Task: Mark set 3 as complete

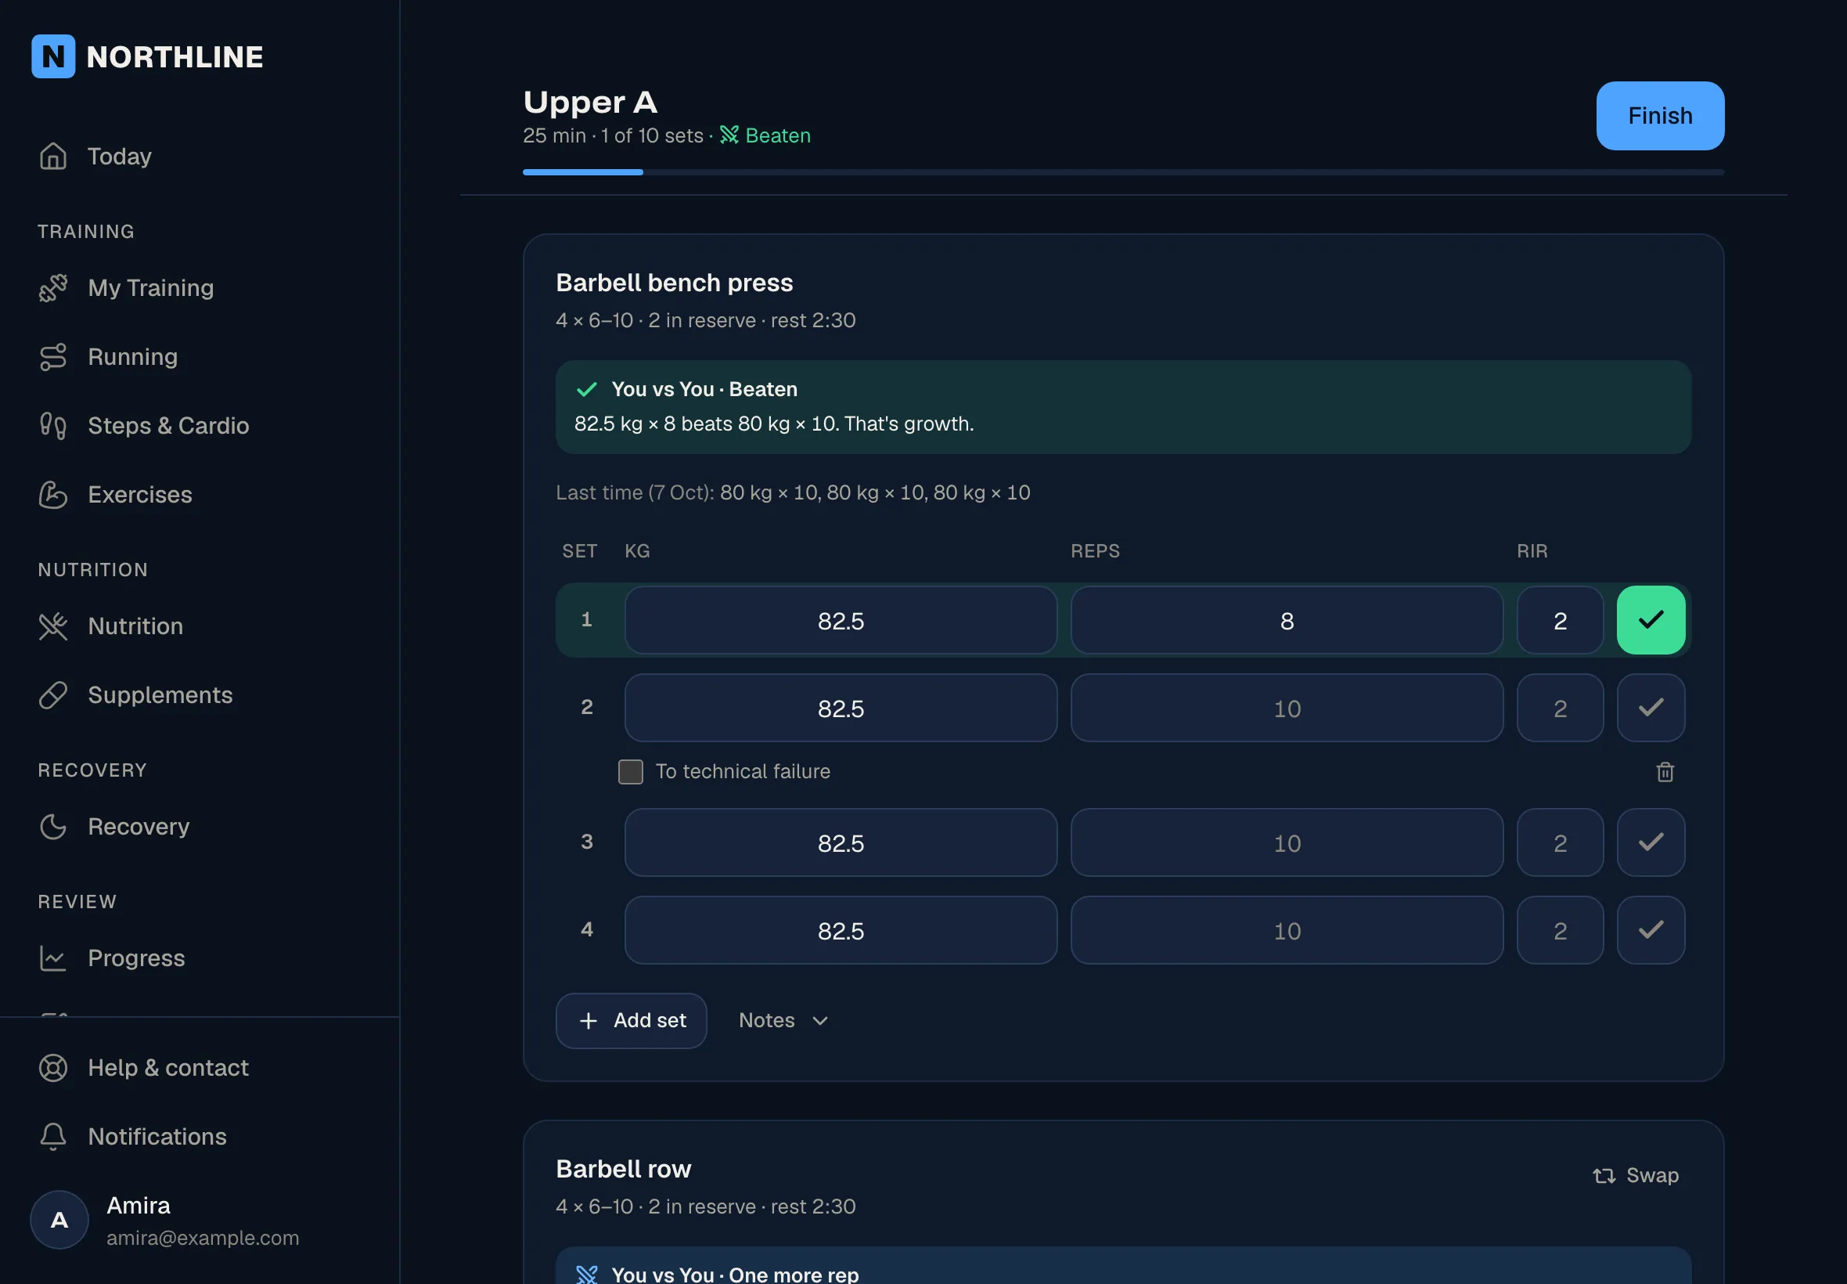Action: pos(1651,843)
